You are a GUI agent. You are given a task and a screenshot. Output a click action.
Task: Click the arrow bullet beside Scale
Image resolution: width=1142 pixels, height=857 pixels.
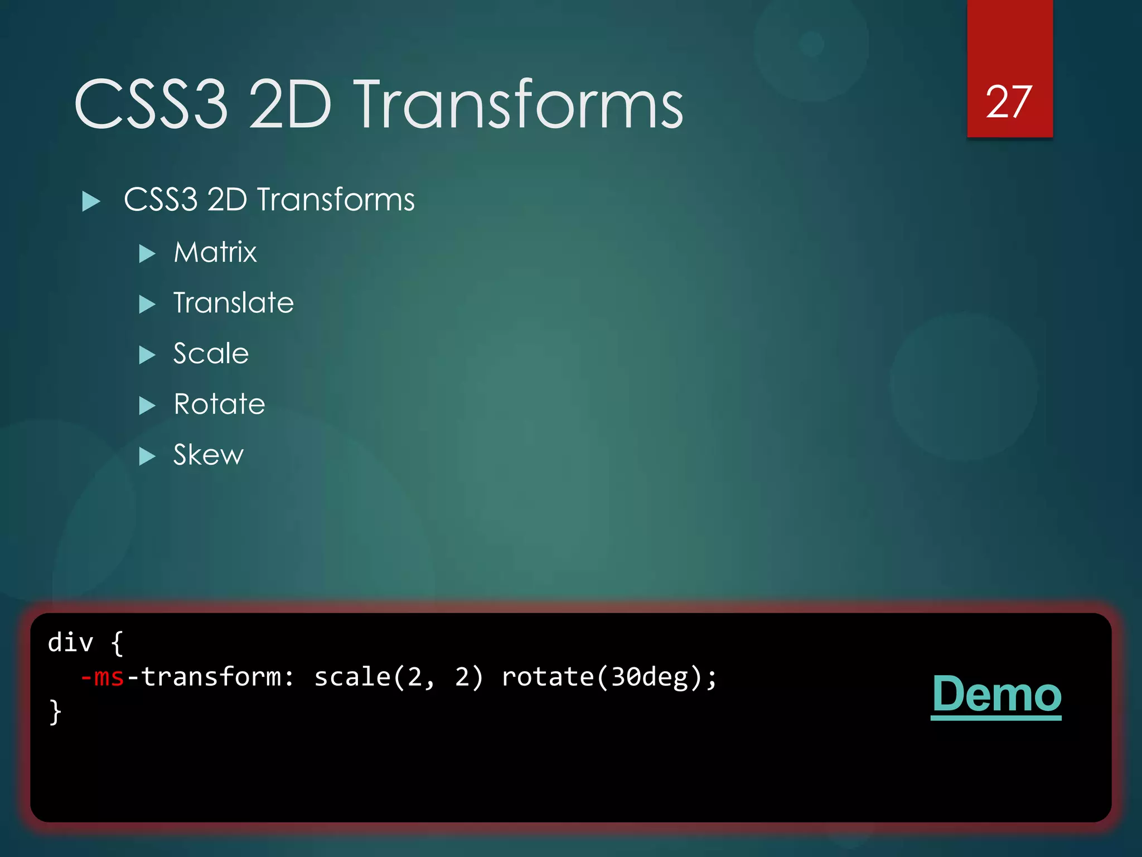click(x=147, y=355)
